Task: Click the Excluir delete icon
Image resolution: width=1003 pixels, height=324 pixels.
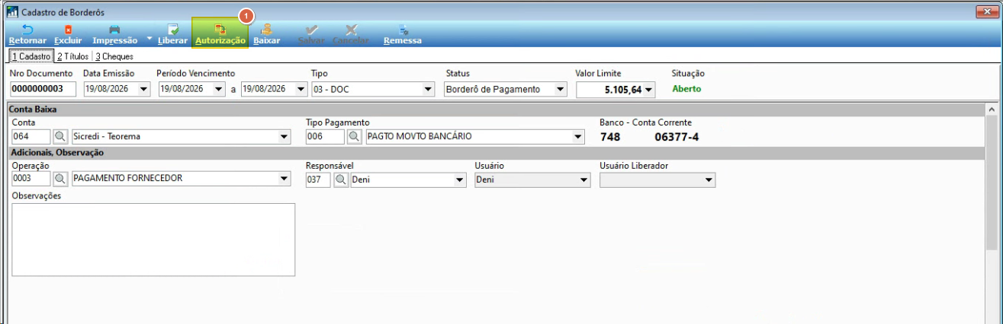Action: coord(68,30)
